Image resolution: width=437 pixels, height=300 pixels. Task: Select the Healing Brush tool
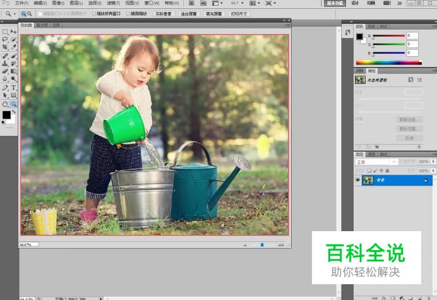tap(5, 56)
